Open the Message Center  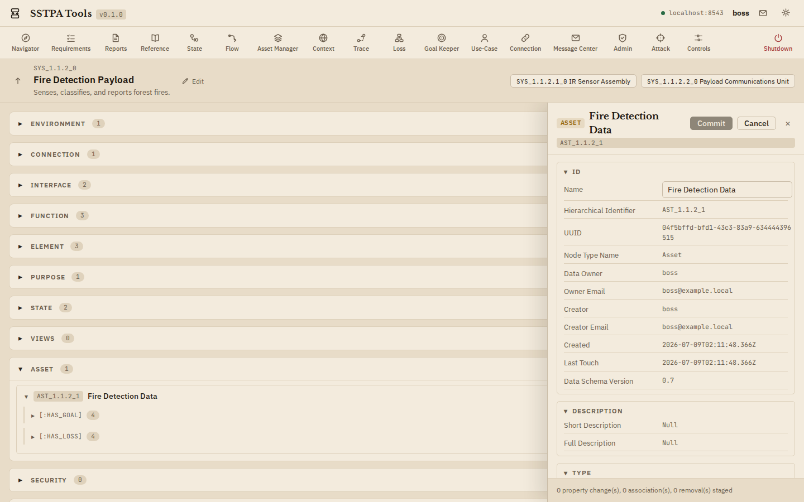(x=575, y=42)
